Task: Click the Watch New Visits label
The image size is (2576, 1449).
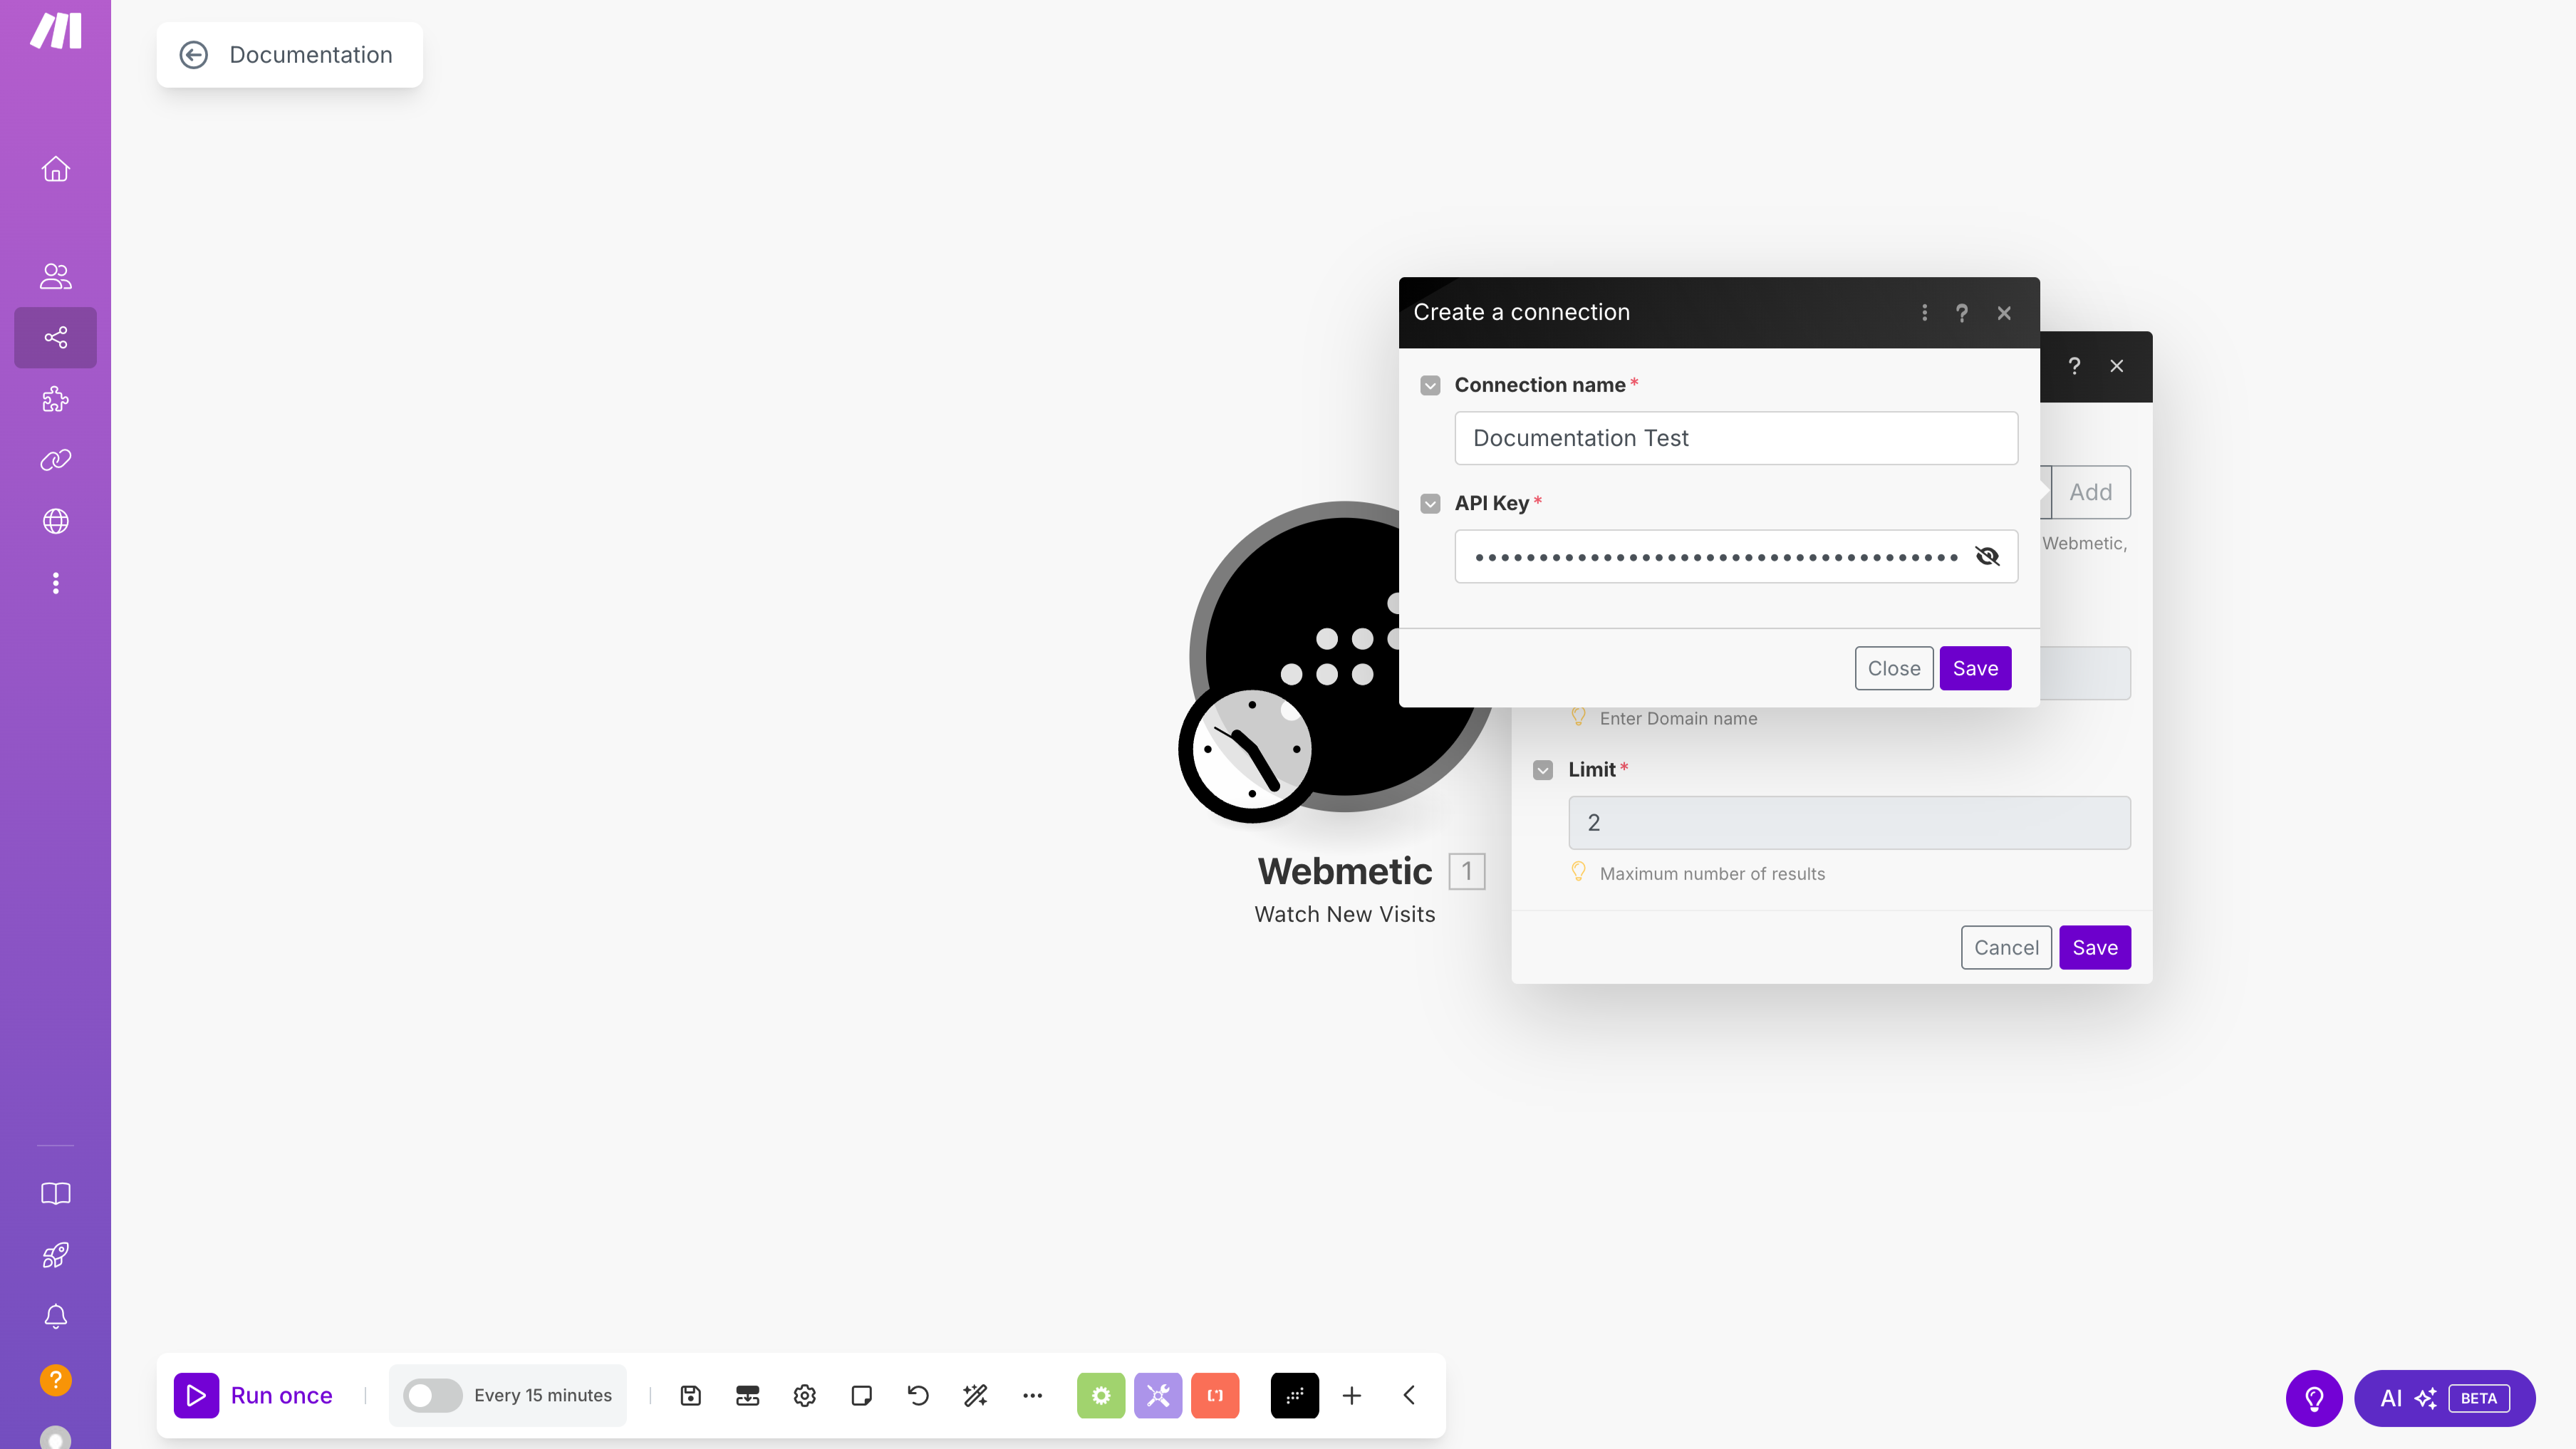Action: pos(1344,914)
